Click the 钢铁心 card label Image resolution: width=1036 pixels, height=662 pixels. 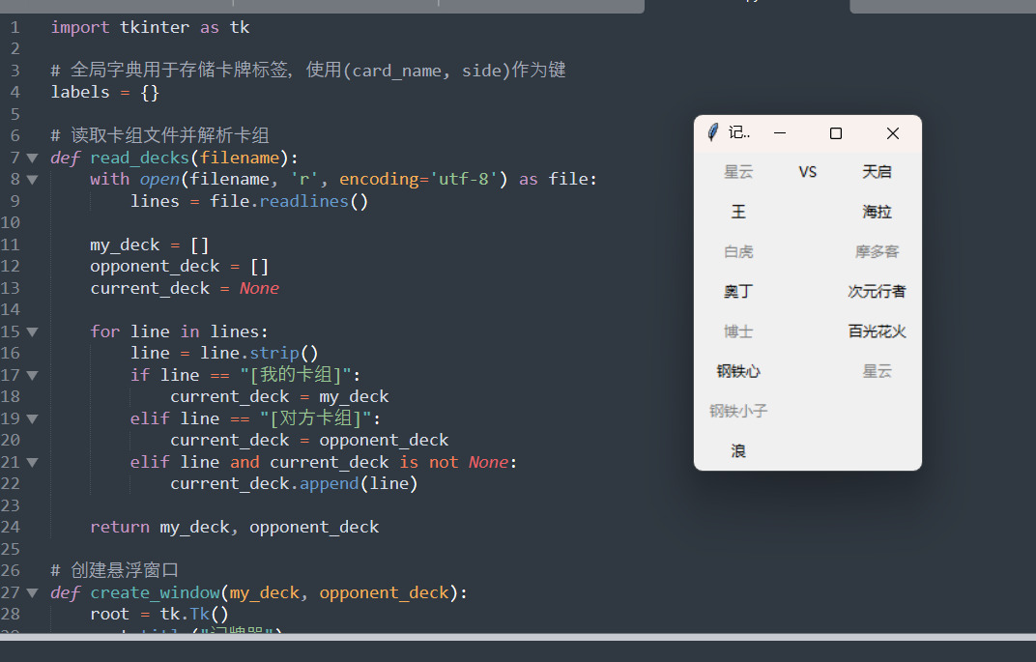point(738,371)
